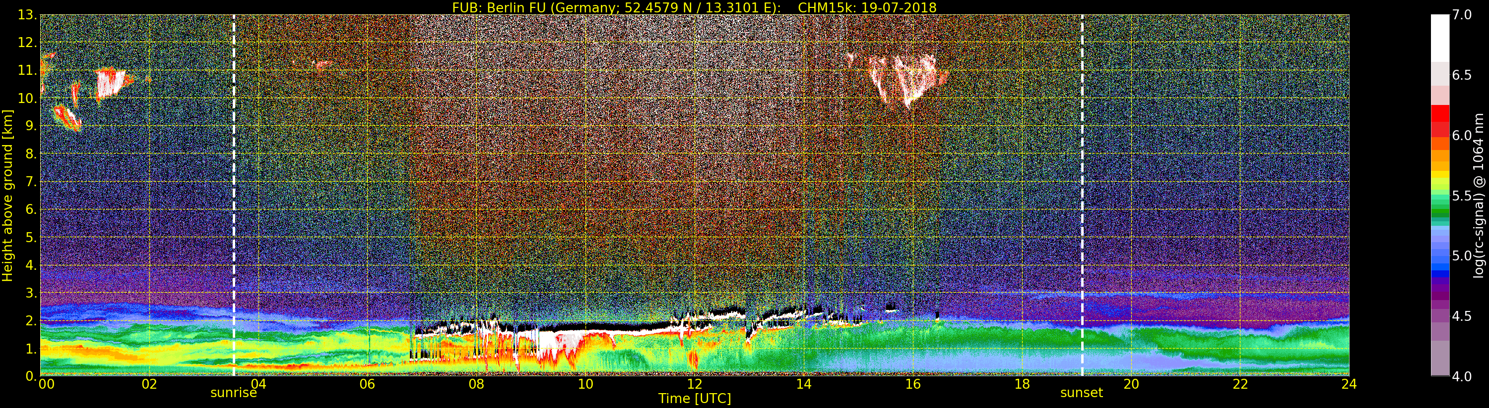Click the x-axis tick label '10'

point(585,384)
